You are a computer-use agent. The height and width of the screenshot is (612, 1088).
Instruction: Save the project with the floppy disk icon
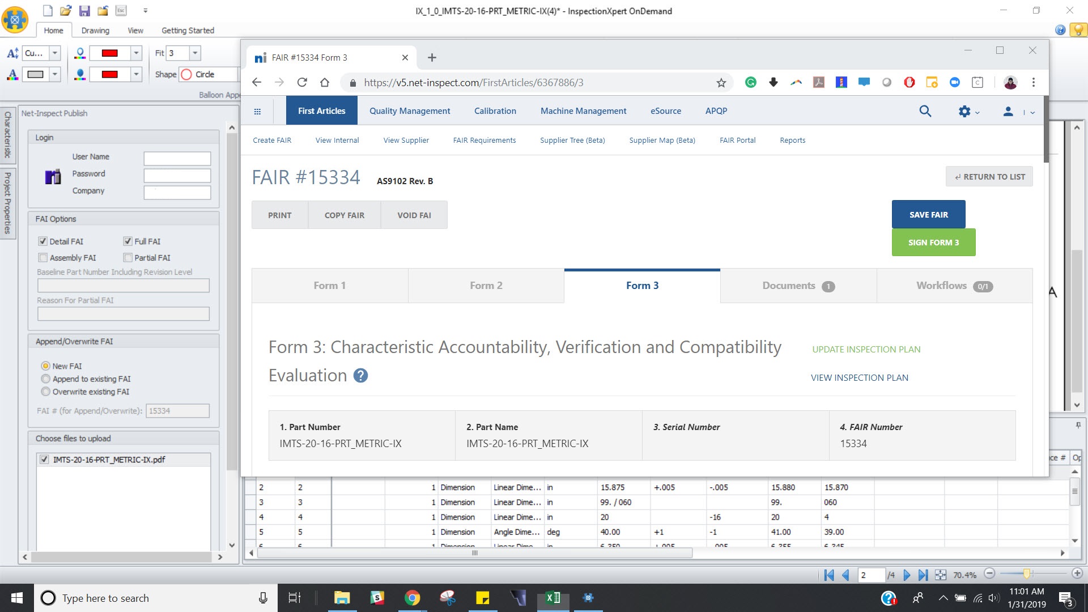84,10
